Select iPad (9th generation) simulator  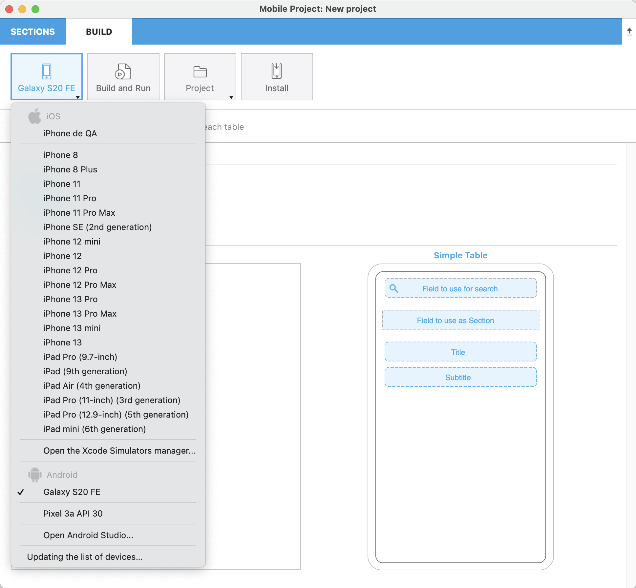[x=108, y=371]
